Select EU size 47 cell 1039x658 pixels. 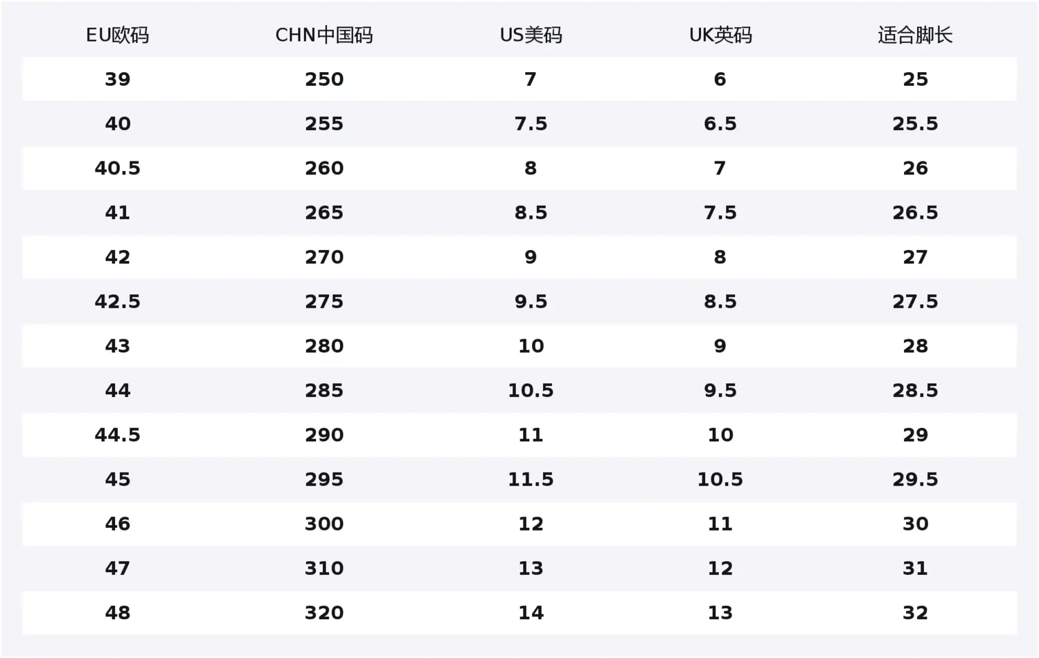117,567
